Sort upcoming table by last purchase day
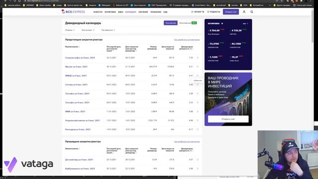 (114, 49)
